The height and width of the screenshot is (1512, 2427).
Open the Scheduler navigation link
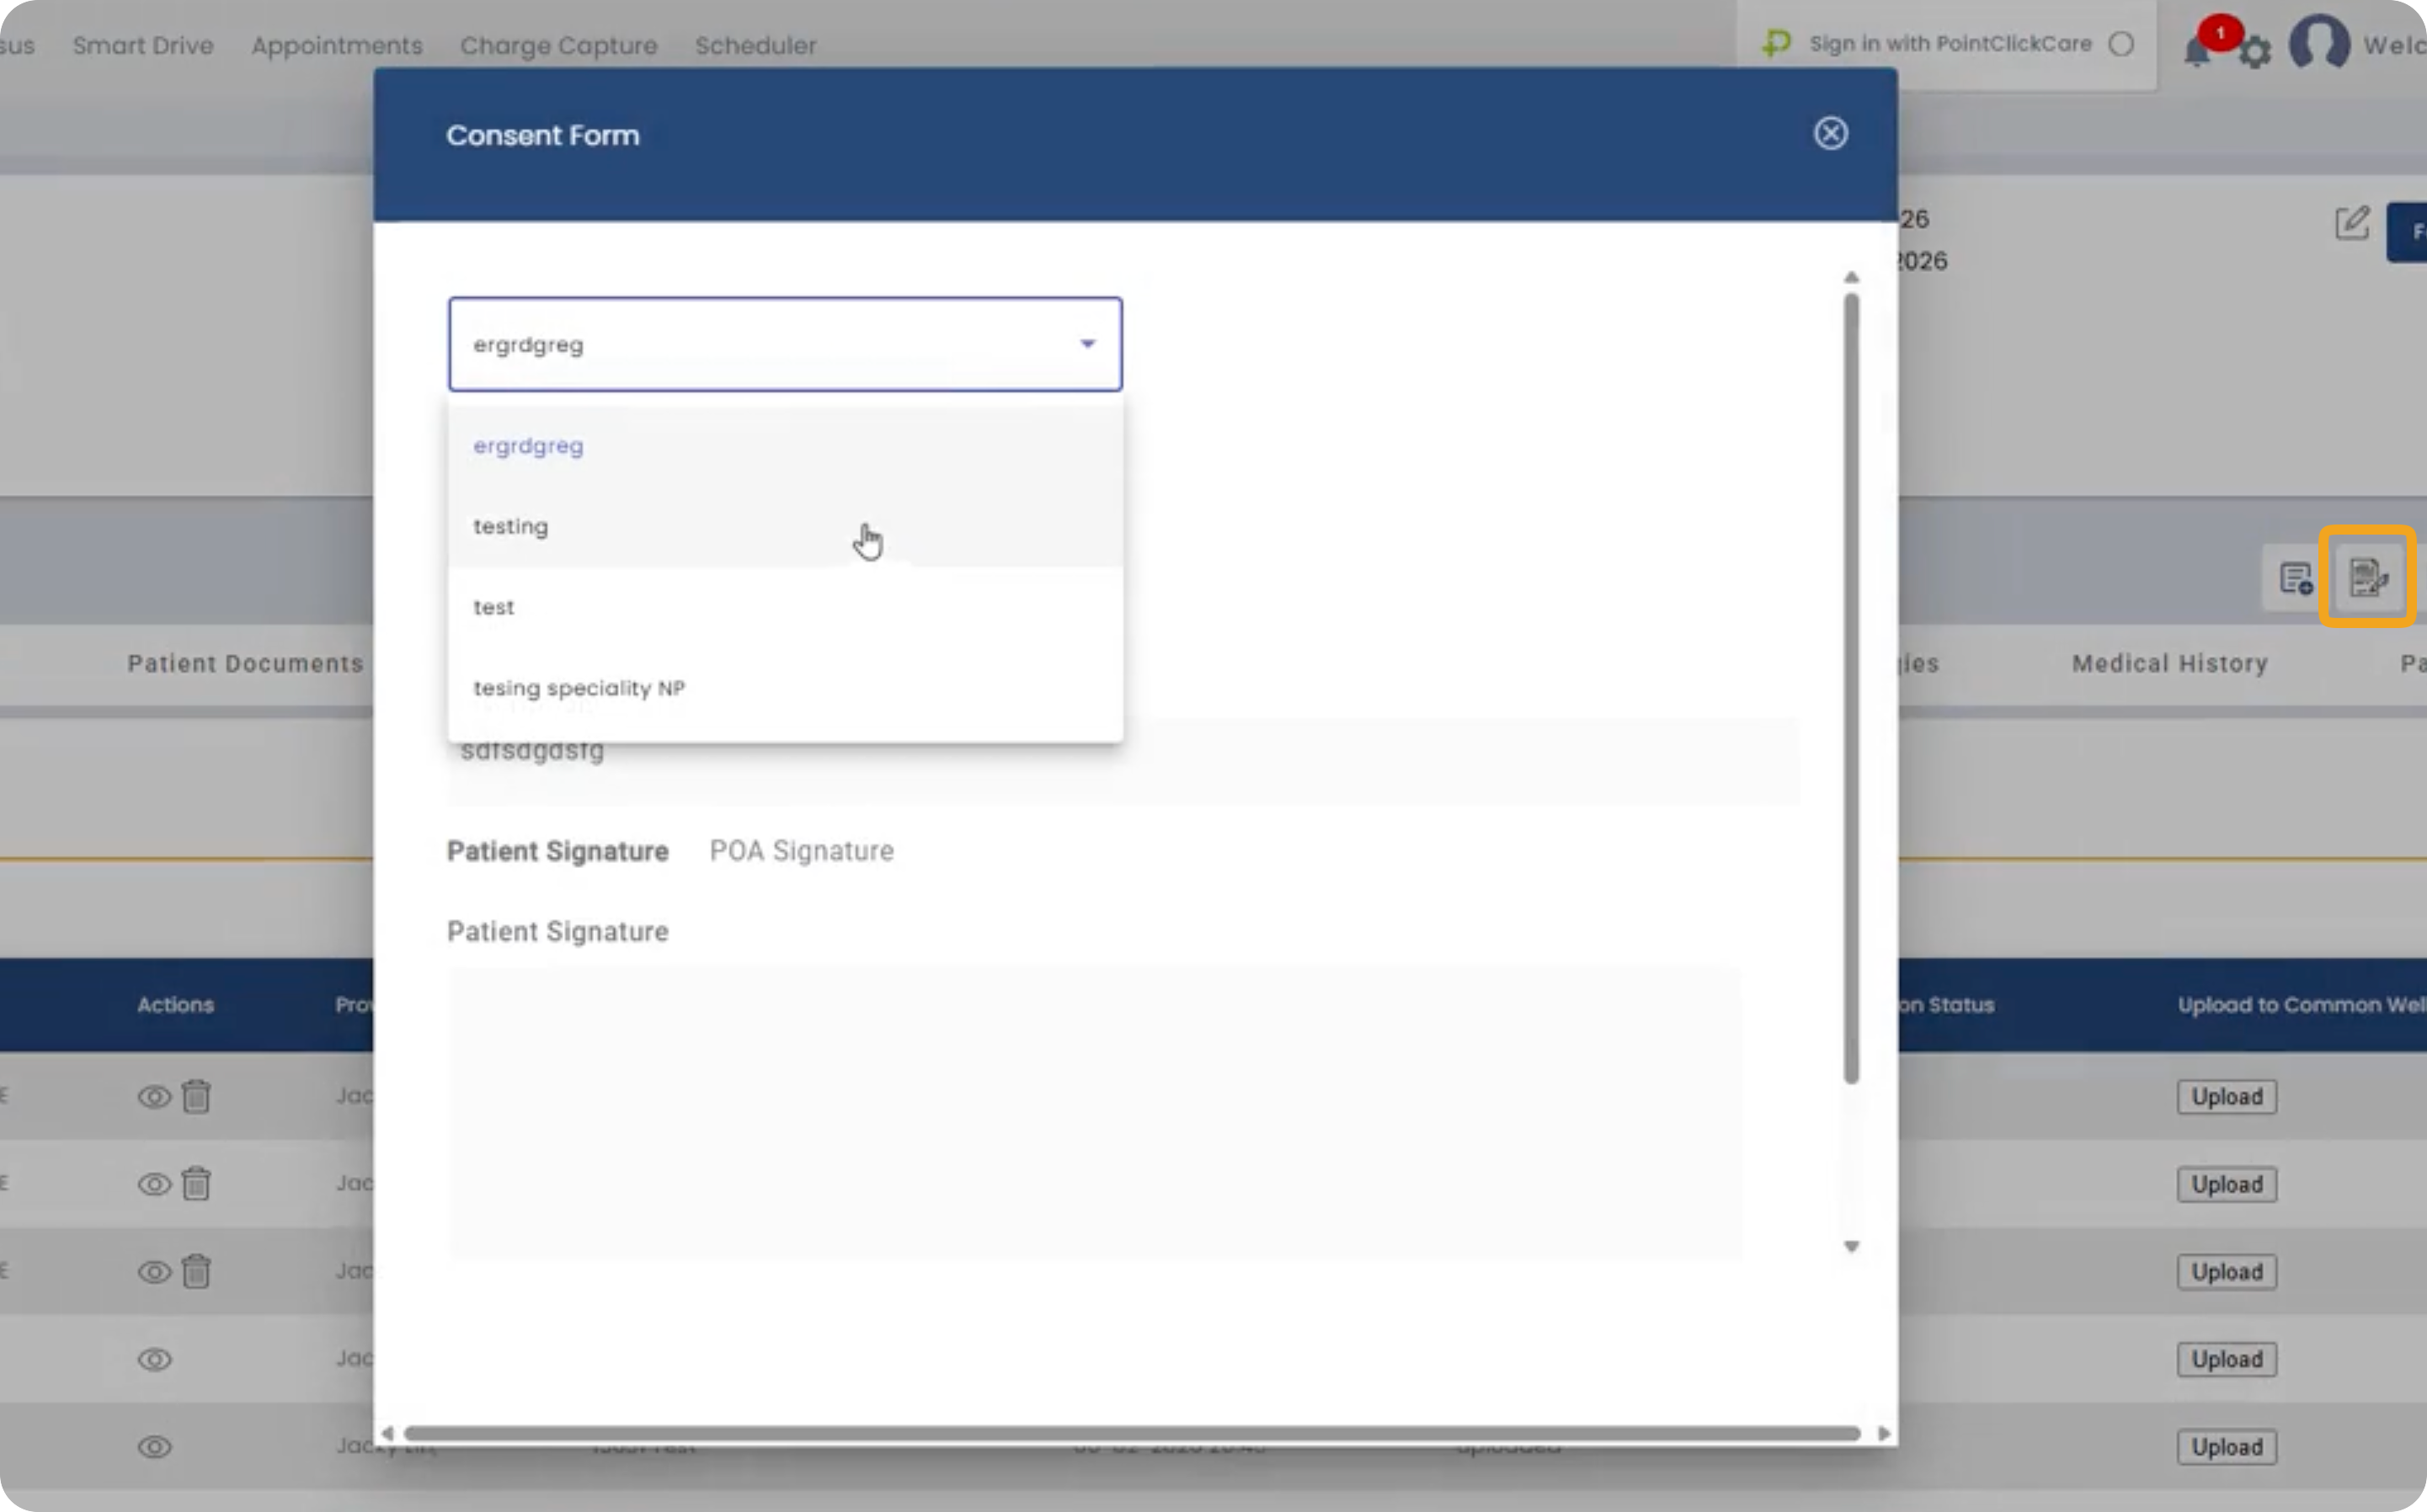coord(755,45)
